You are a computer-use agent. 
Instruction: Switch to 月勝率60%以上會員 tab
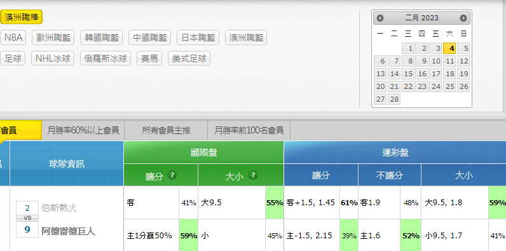point(83,130)
